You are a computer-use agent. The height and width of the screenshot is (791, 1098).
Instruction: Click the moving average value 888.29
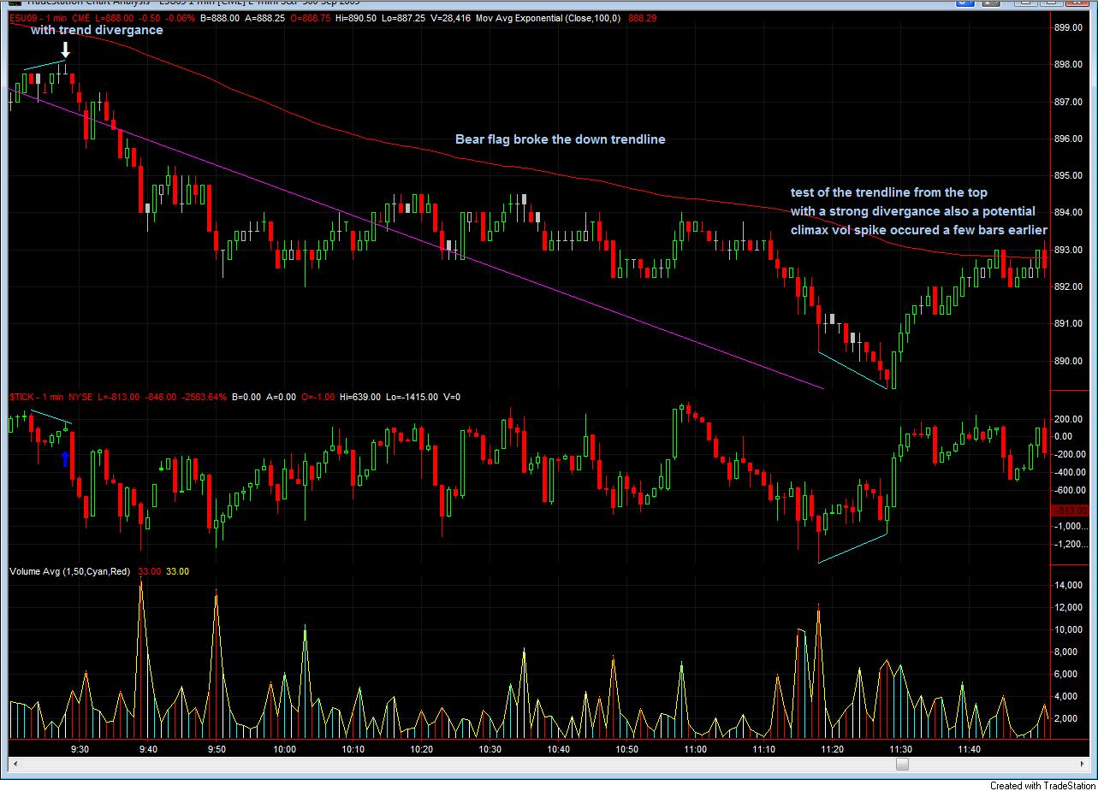(642, 17)
